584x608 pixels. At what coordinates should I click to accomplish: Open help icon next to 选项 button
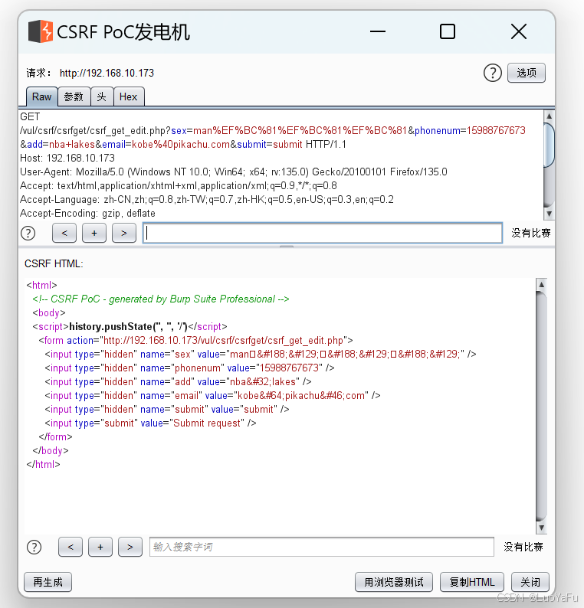(493, 73)
